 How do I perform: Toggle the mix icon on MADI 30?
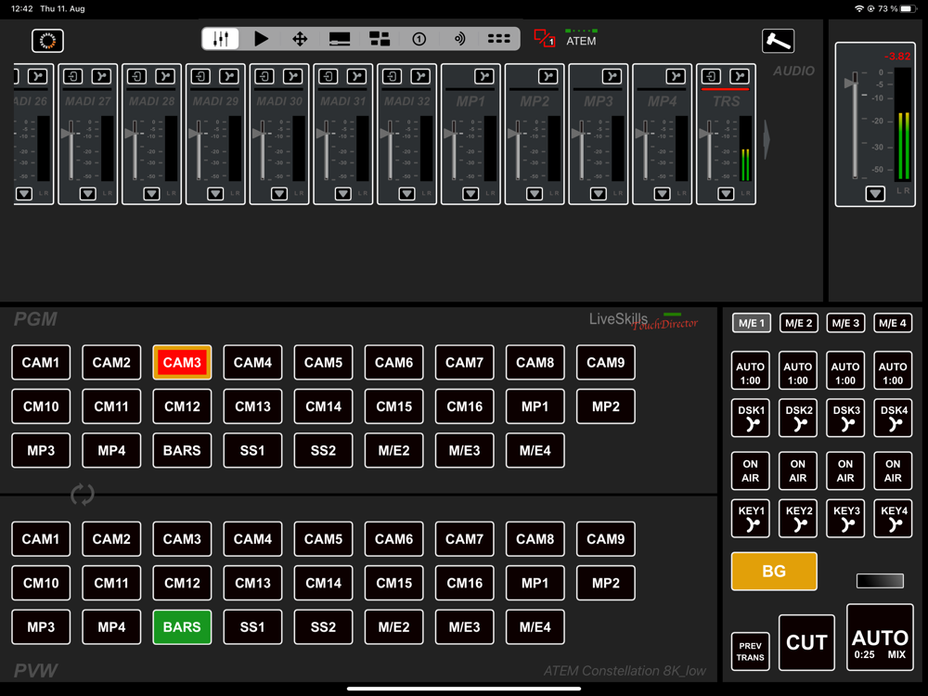click(x=293, y=76)
